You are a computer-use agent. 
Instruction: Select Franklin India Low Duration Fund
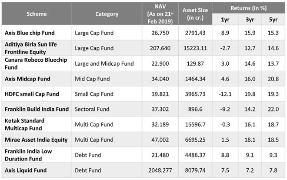[30, 155]
